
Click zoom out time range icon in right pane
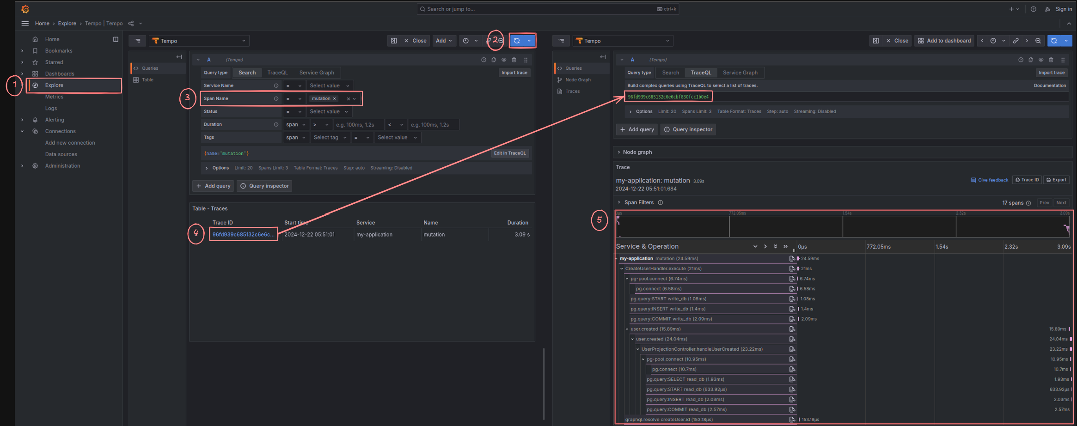[x=1038, y=41]
